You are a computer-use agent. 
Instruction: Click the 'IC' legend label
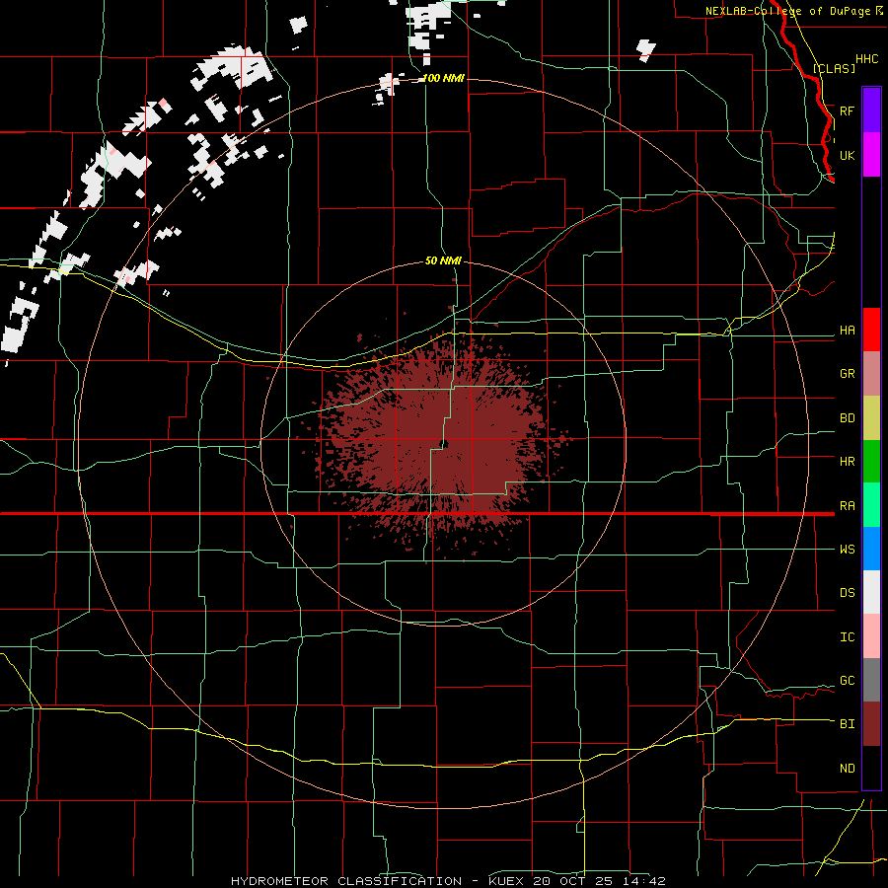tap(847, 637)
